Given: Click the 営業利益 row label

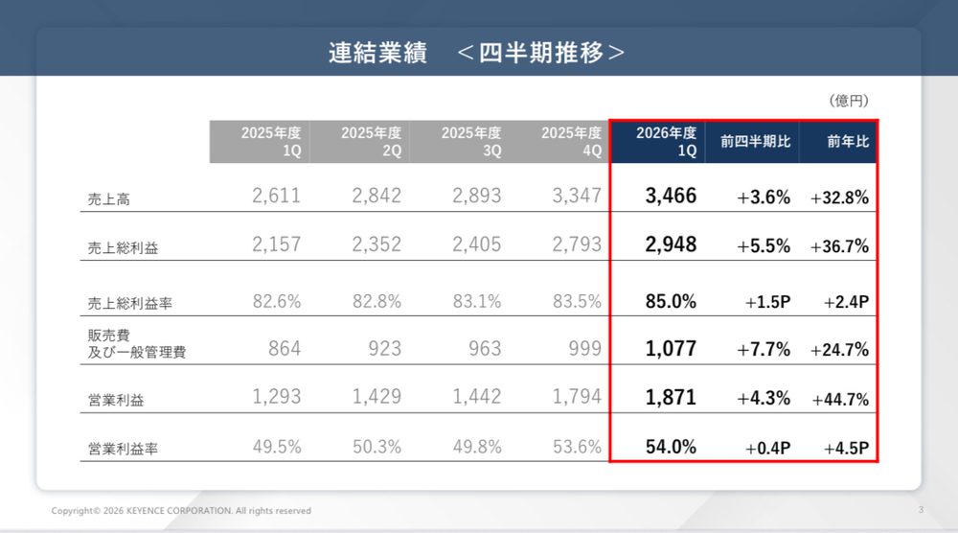Looking at the screenshot, I should click(116, 401).
